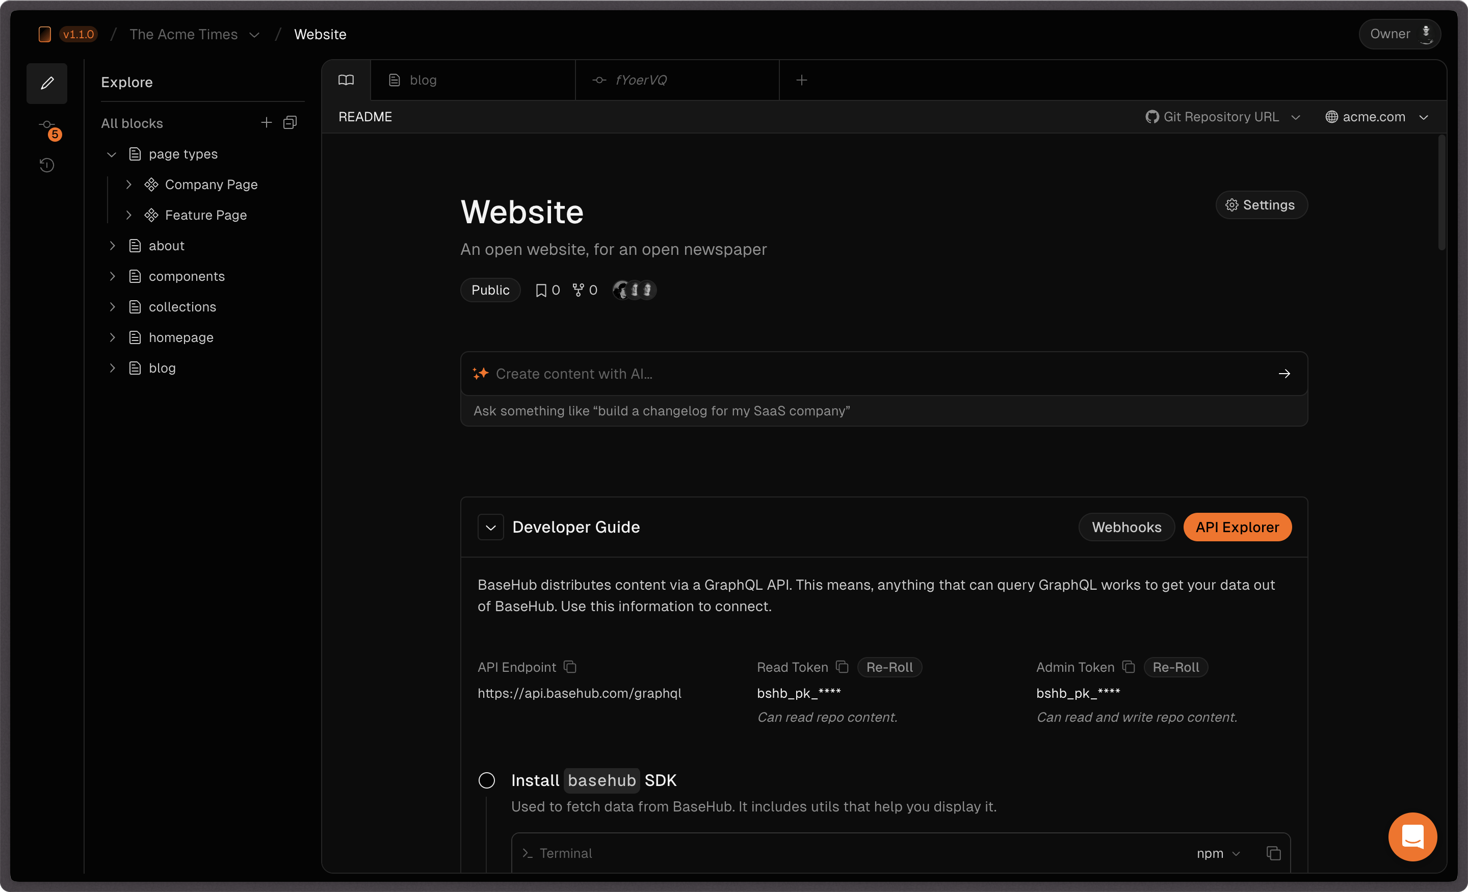1468x892 pixels.
Task: Add a new block with plus icon
Action: click(x=266, y=123)
